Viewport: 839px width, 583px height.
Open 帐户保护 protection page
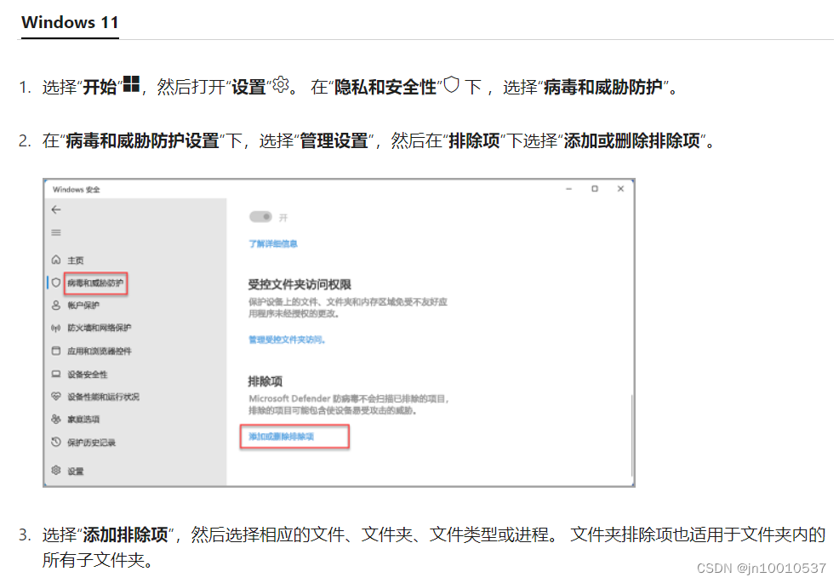[x=82, y=306]
